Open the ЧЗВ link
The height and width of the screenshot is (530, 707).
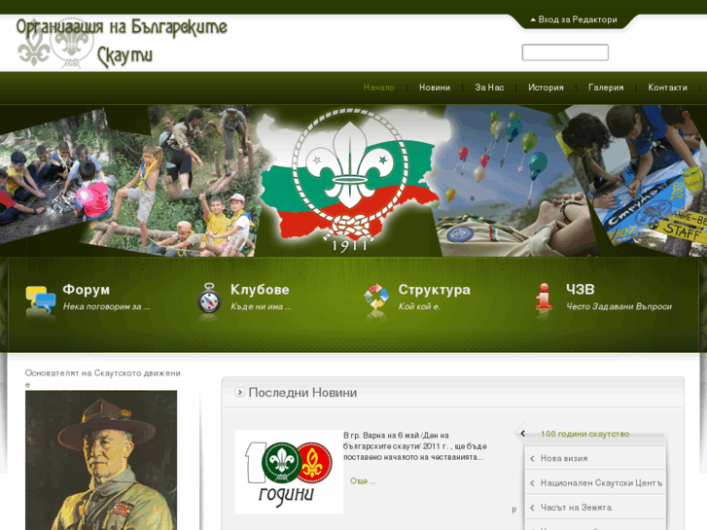[581, 289]
